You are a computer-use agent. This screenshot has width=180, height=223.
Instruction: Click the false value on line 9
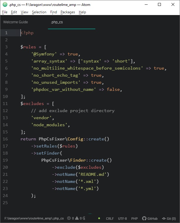tap(113, 89)
